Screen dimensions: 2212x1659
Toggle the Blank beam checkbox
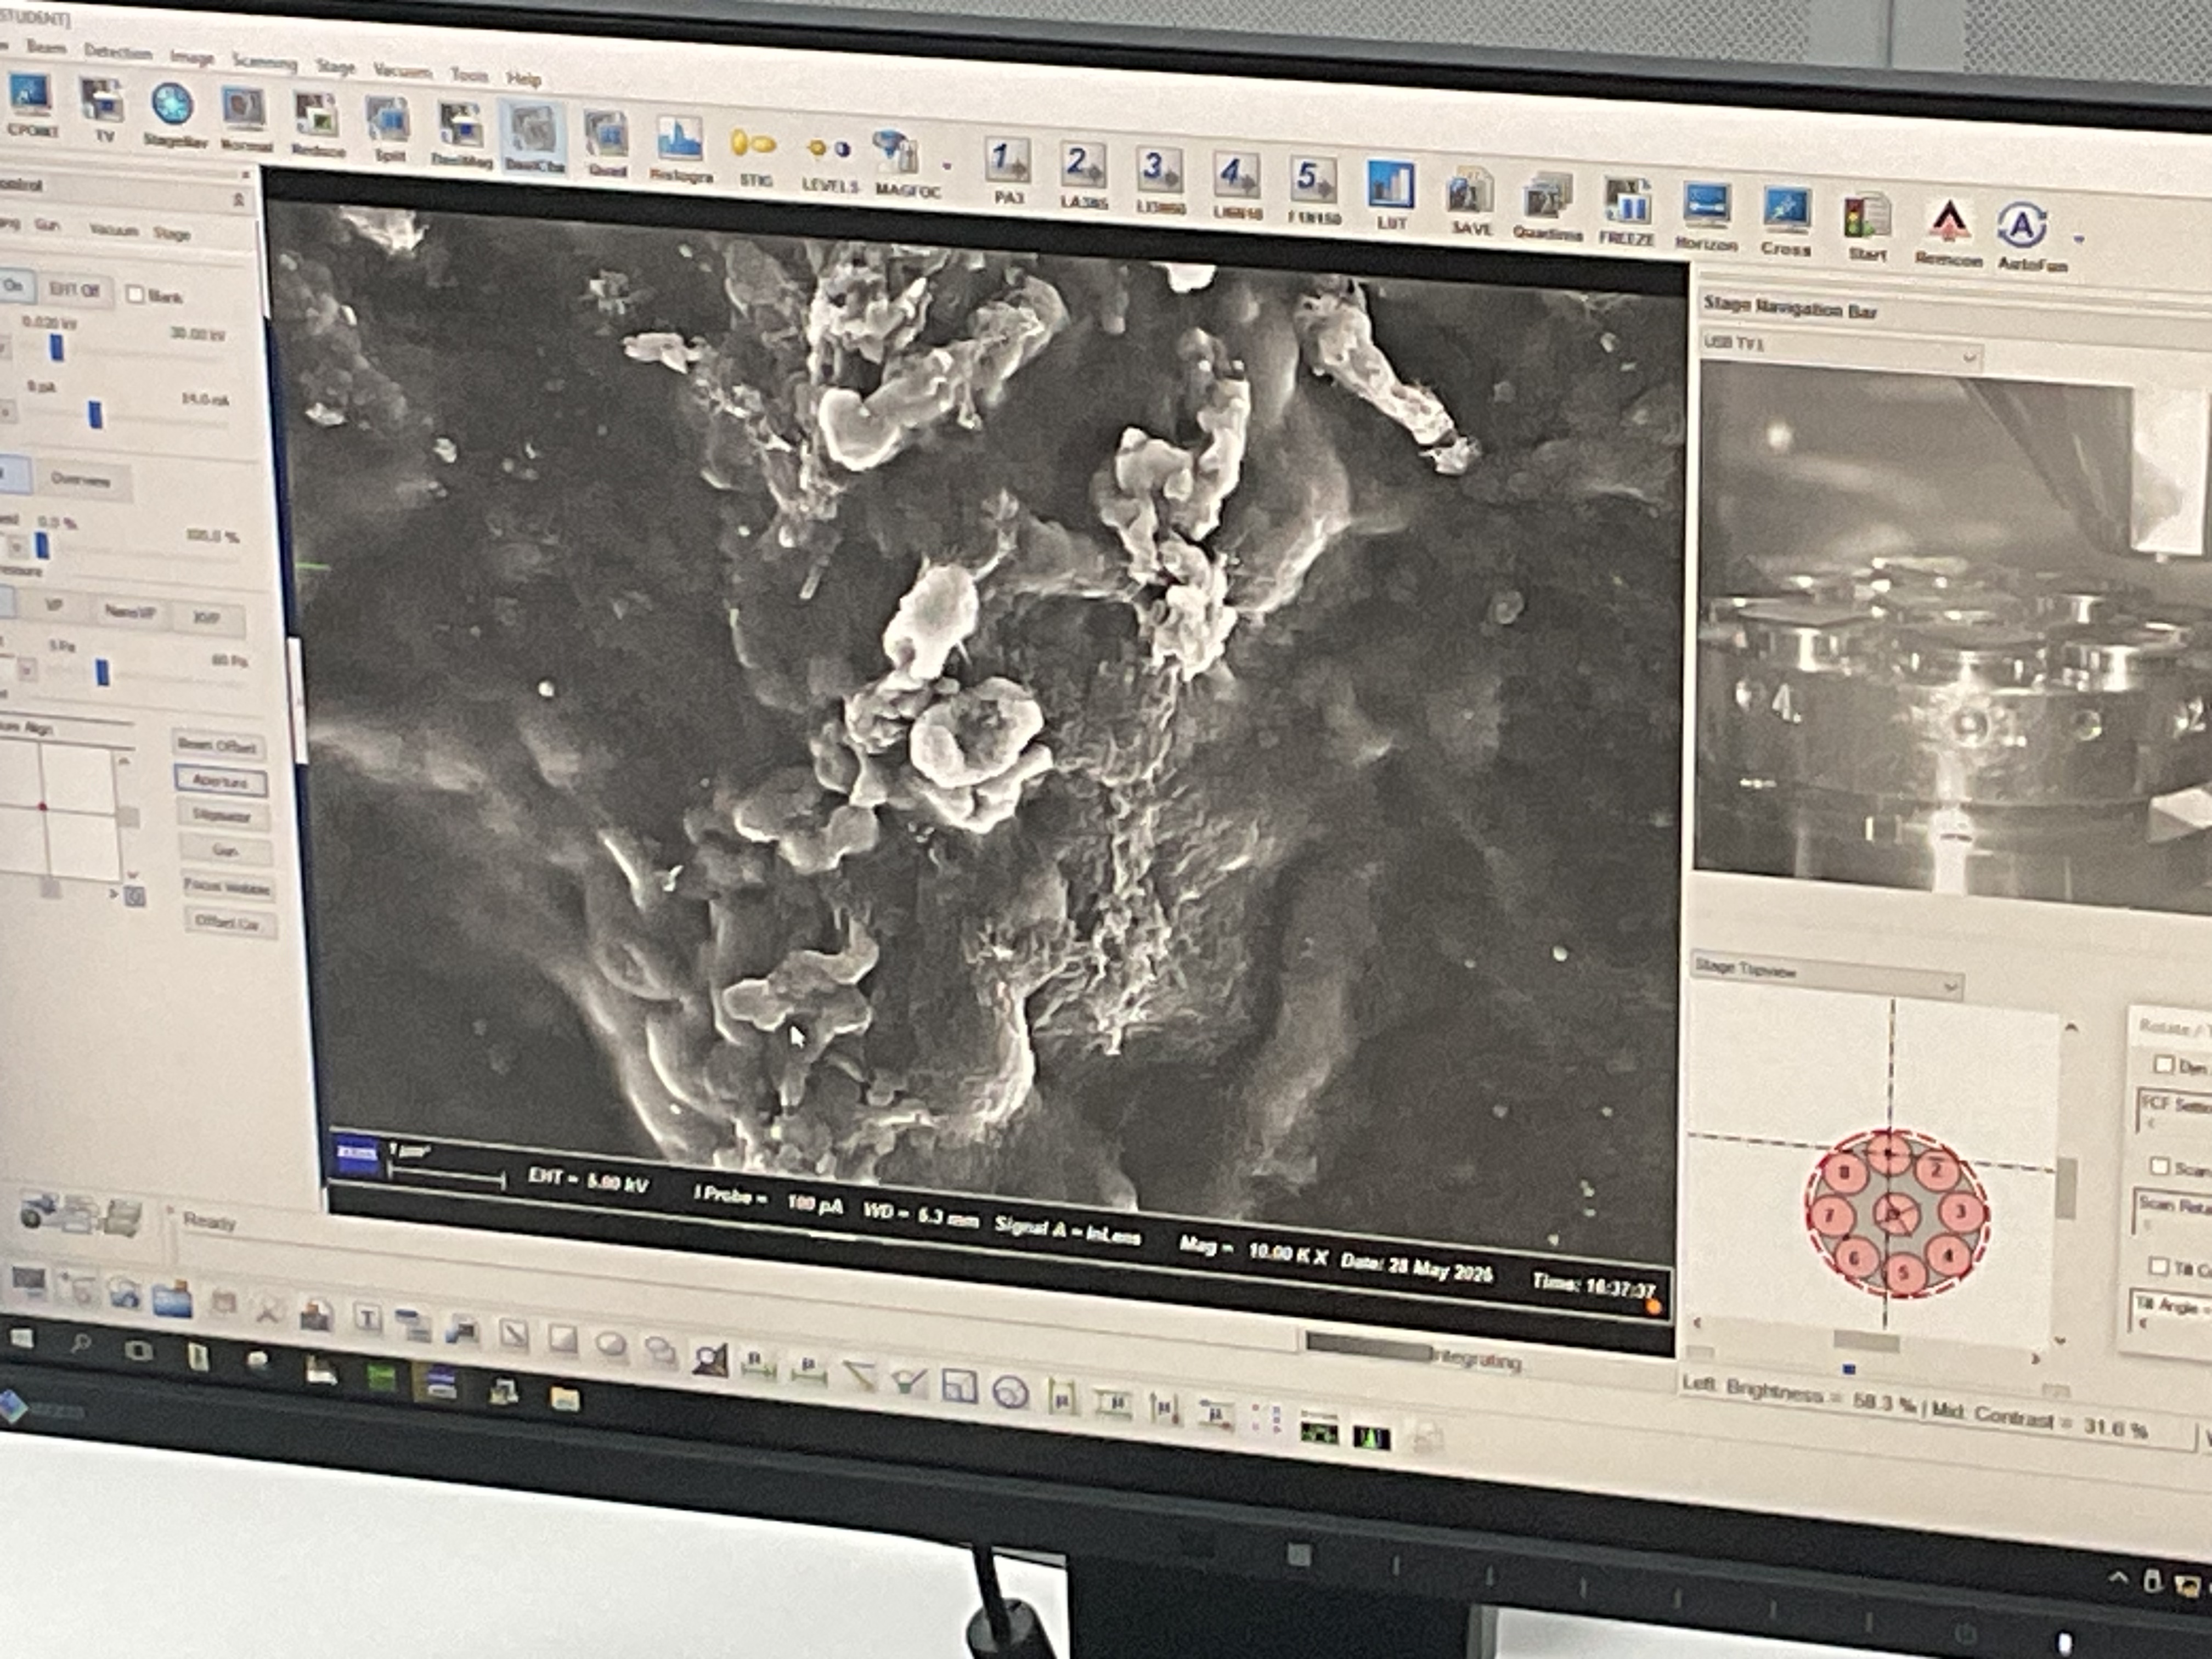coord(136,294)
